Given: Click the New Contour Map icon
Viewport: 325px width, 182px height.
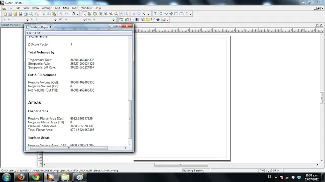Looking at the screenshot, I should pos(121,20).
